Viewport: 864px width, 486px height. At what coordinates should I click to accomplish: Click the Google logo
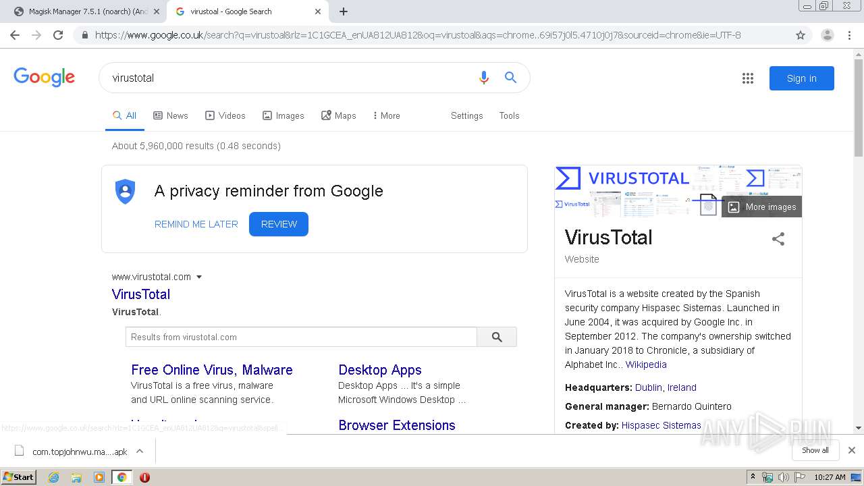point(44,77)
